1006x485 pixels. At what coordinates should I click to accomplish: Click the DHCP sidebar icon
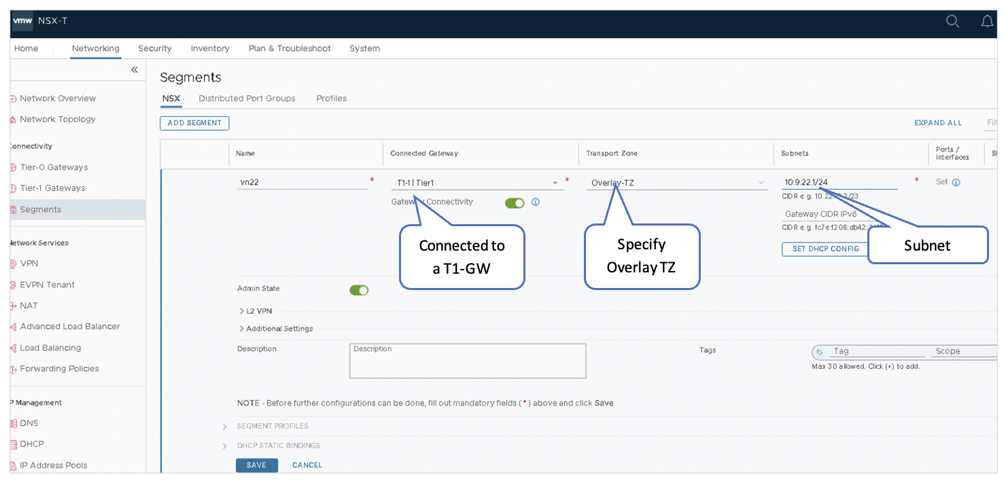pos(14,444)
